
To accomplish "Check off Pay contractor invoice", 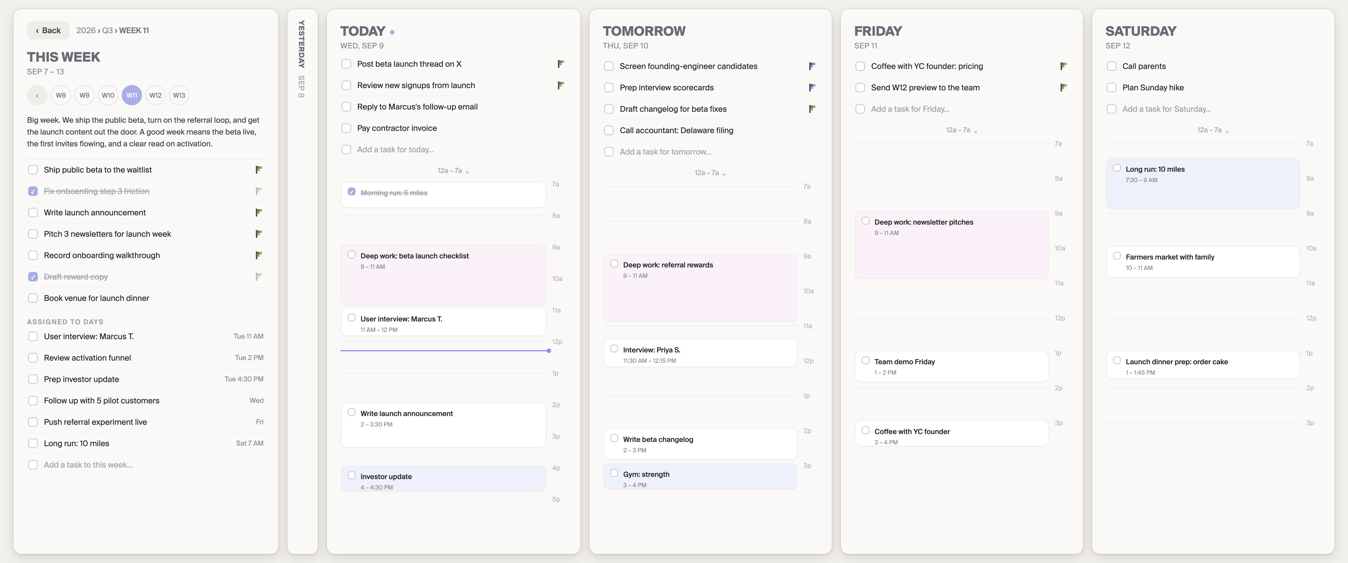I will point(346,128).
